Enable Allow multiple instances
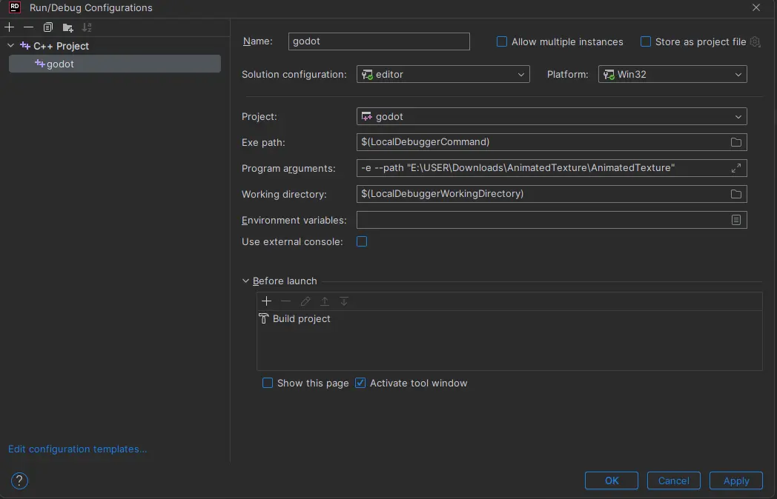Image resolution: width=777 pixels, height=499 pixels. [502, 42]
